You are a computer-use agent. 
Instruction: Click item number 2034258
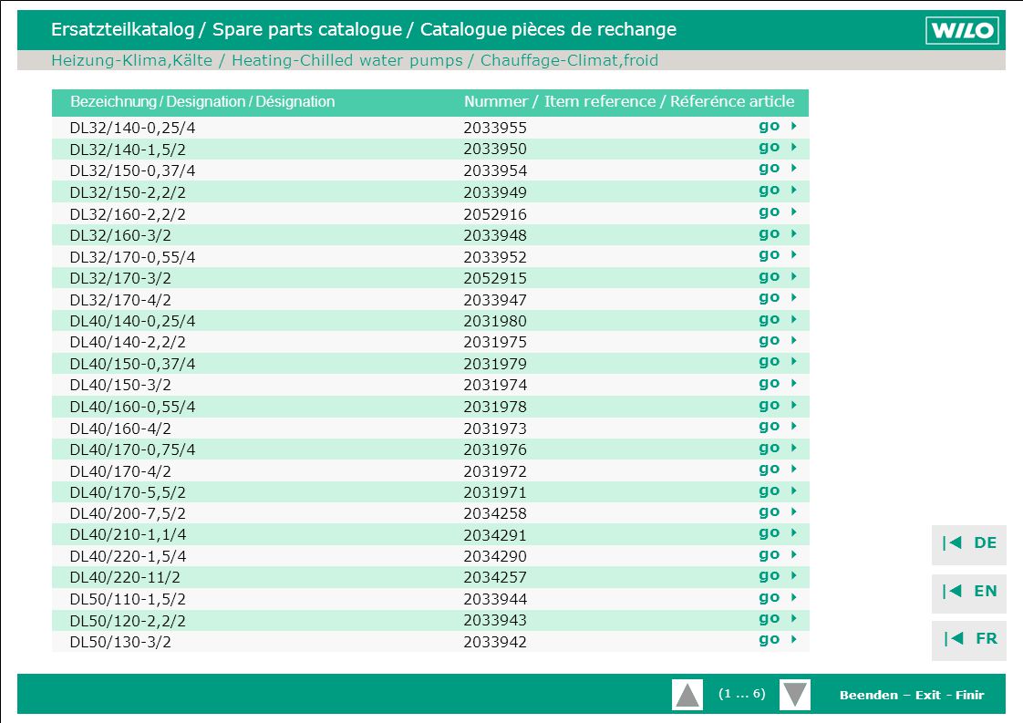[495, 513]
